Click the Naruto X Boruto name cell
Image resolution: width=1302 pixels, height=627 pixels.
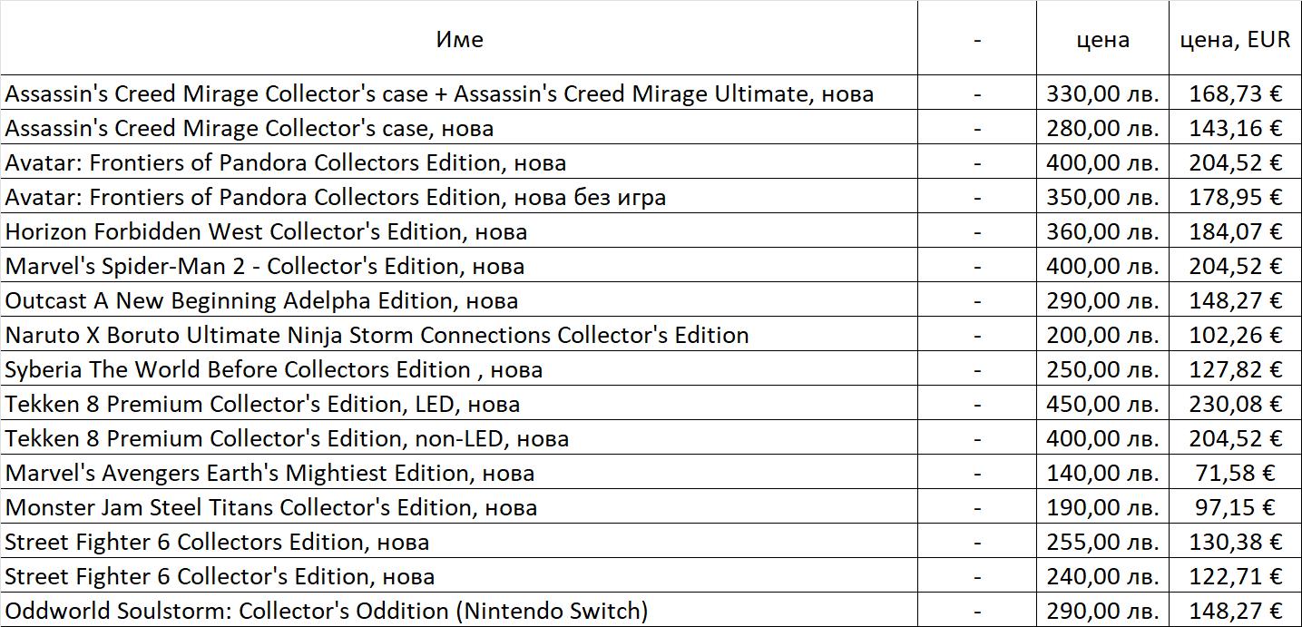377,335
